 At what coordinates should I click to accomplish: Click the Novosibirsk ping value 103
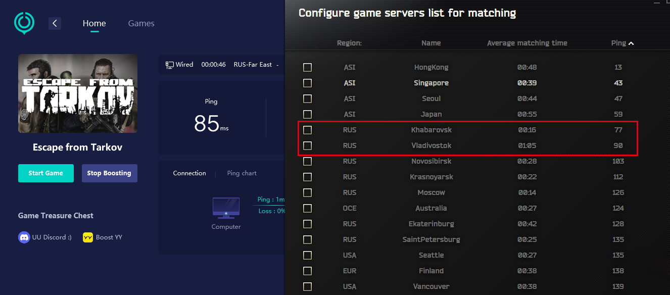click(x=618, y=161)
